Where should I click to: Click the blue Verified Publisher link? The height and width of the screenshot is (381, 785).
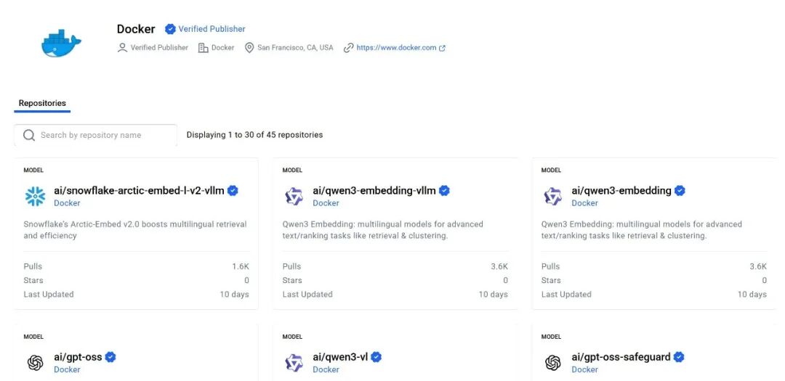tap(212, 29)
